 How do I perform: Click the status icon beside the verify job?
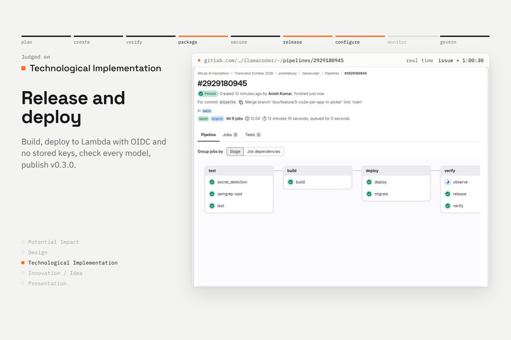pos(448,206)
